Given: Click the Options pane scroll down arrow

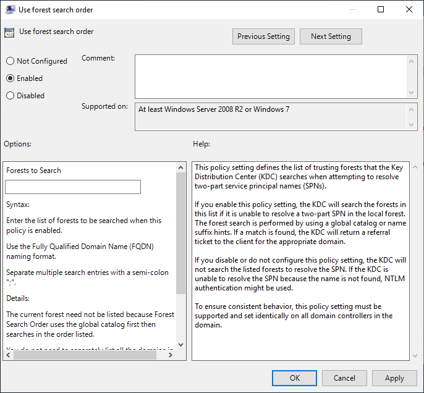Looking at the screenshot, I should (x=180, y=345).
